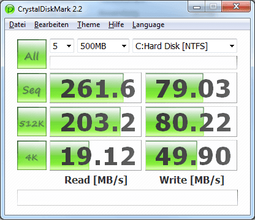This screenshot has width=255, height=221.
Task: Open the Language menu
Action: (148, 25)
